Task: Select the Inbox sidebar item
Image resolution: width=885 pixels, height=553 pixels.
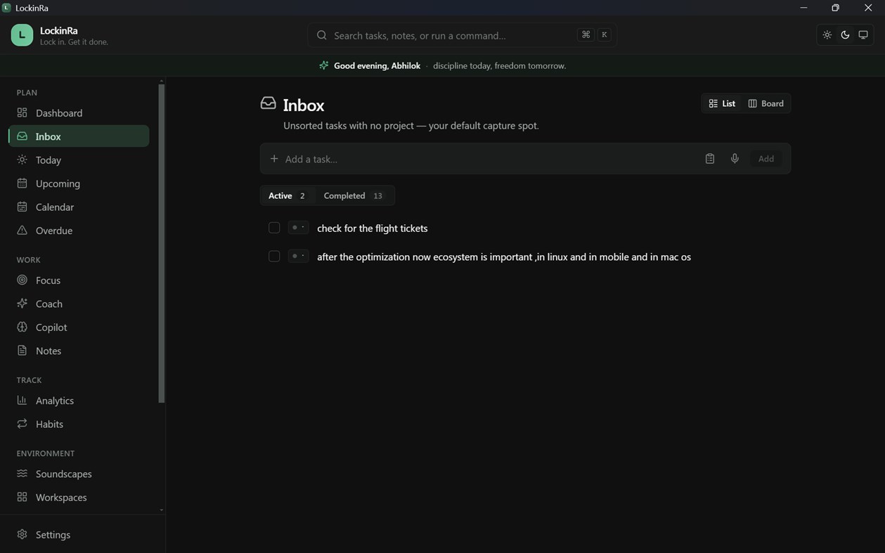Action: click(79, 136)
